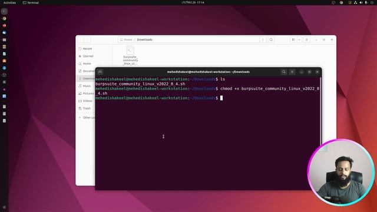Screen dimensions: 377x212
Task: Open the Terminal app menu in top bar
Action: click(31, 2)
